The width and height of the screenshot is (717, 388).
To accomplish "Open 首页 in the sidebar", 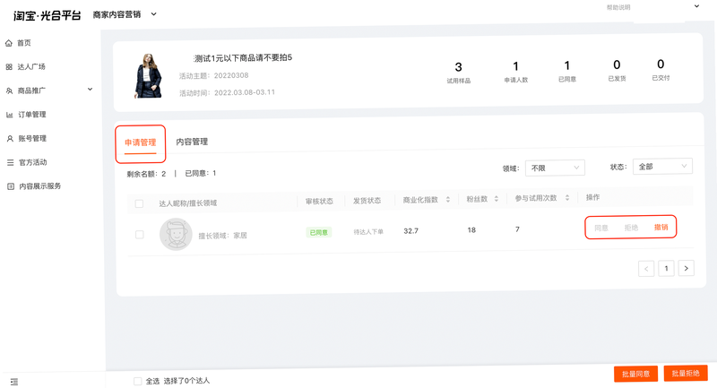I will [x=24, y=43].
